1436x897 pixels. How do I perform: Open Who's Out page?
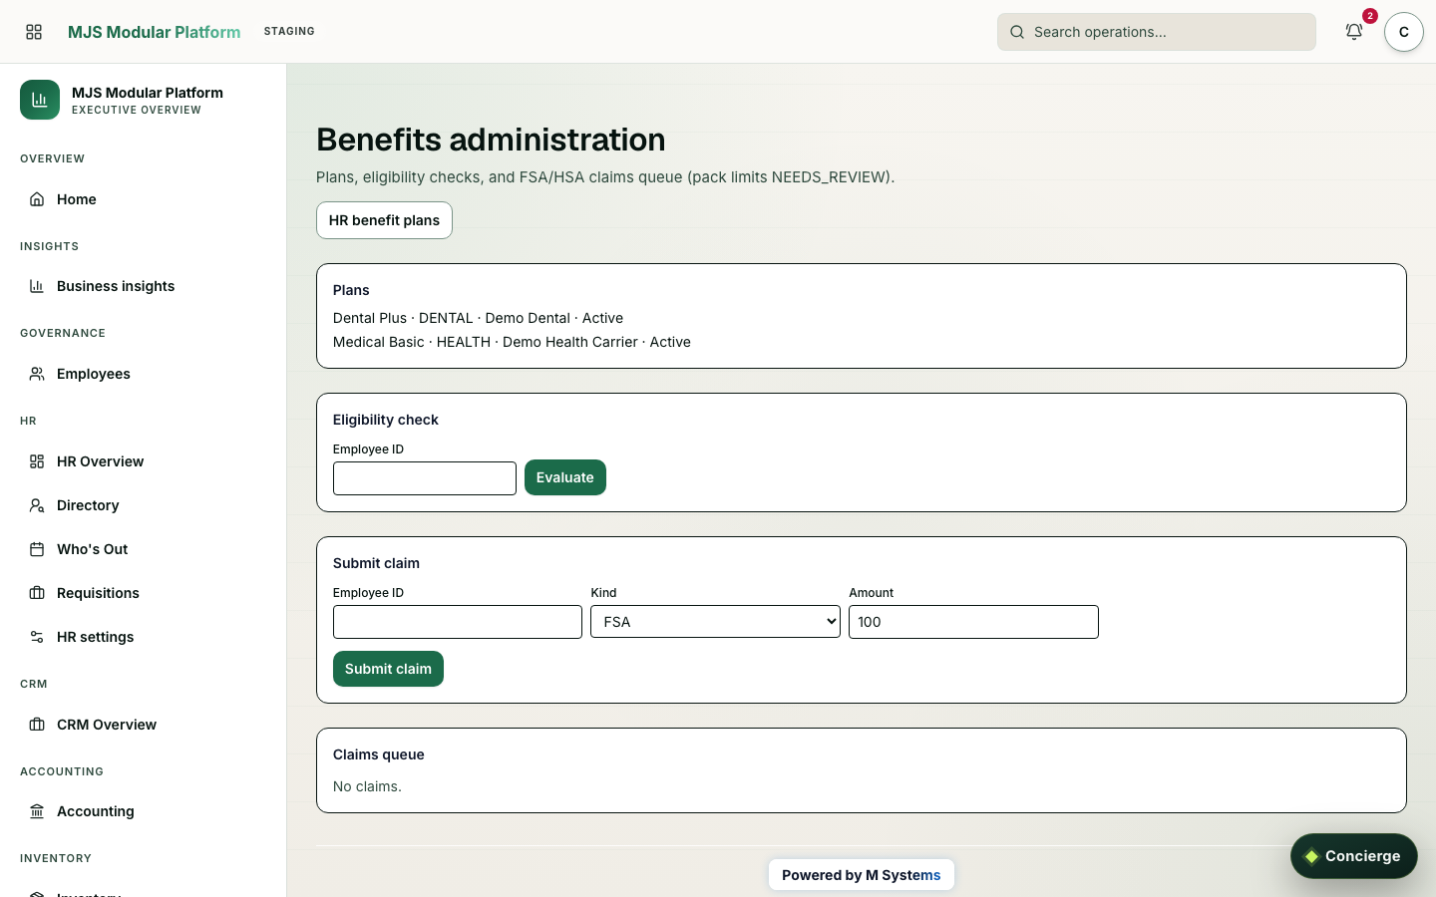pyautogui.click(x=143, y=549)
